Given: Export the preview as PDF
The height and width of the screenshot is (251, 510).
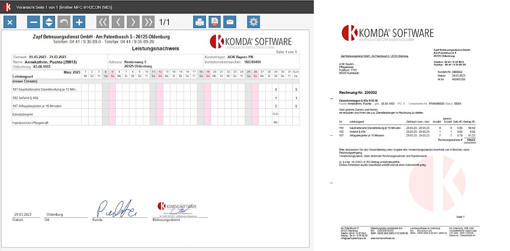Looking at the screenshot, I should (x=215, y=22).
